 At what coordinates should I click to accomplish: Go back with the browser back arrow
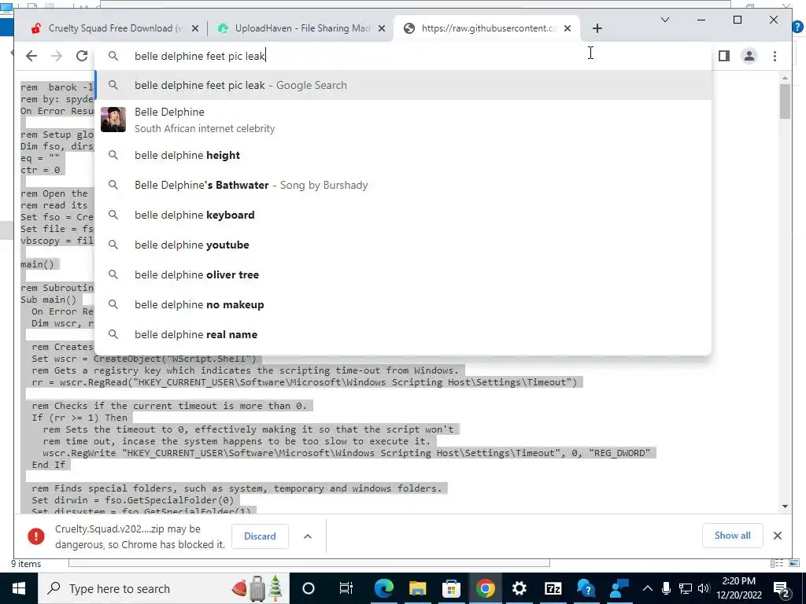coord(31,56)
